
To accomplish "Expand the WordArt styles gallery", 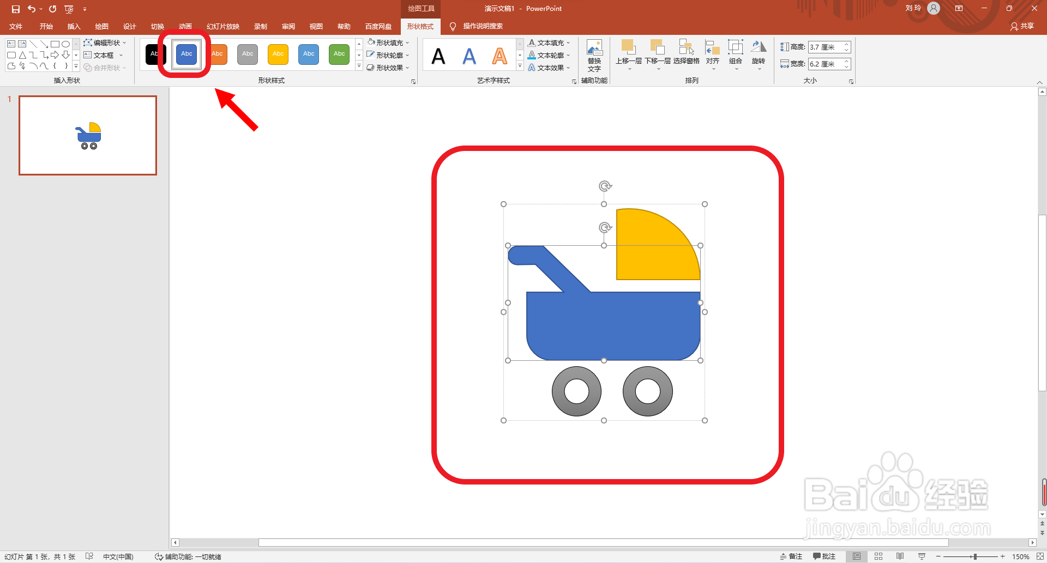I will 520,66.
